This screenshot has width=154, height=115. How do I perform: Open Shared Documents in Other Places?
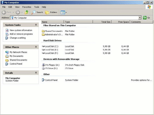pyautogui.click(x=18, y=60)
